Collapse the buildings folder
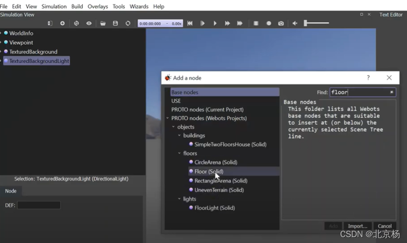Viewport: 407px width, 243px height. pyautogui.click(x=179, y=135)
